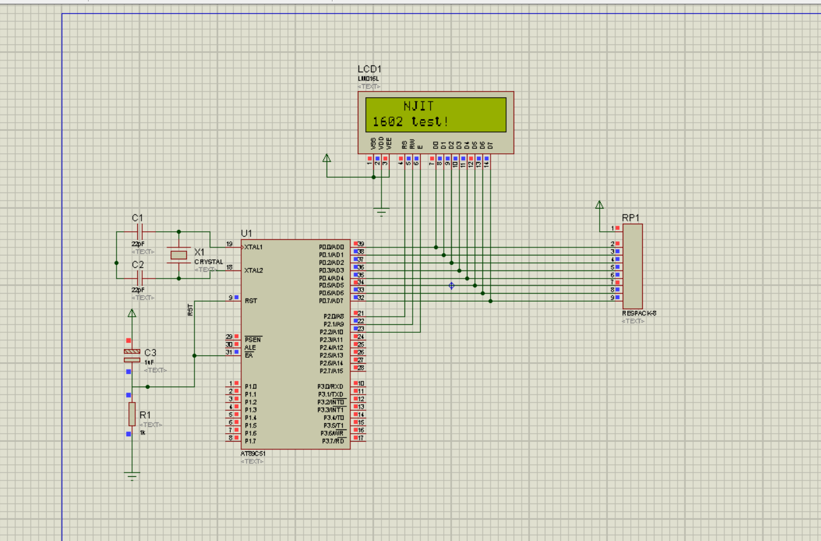Click the U1 reference label

click(x=247, y=233)
